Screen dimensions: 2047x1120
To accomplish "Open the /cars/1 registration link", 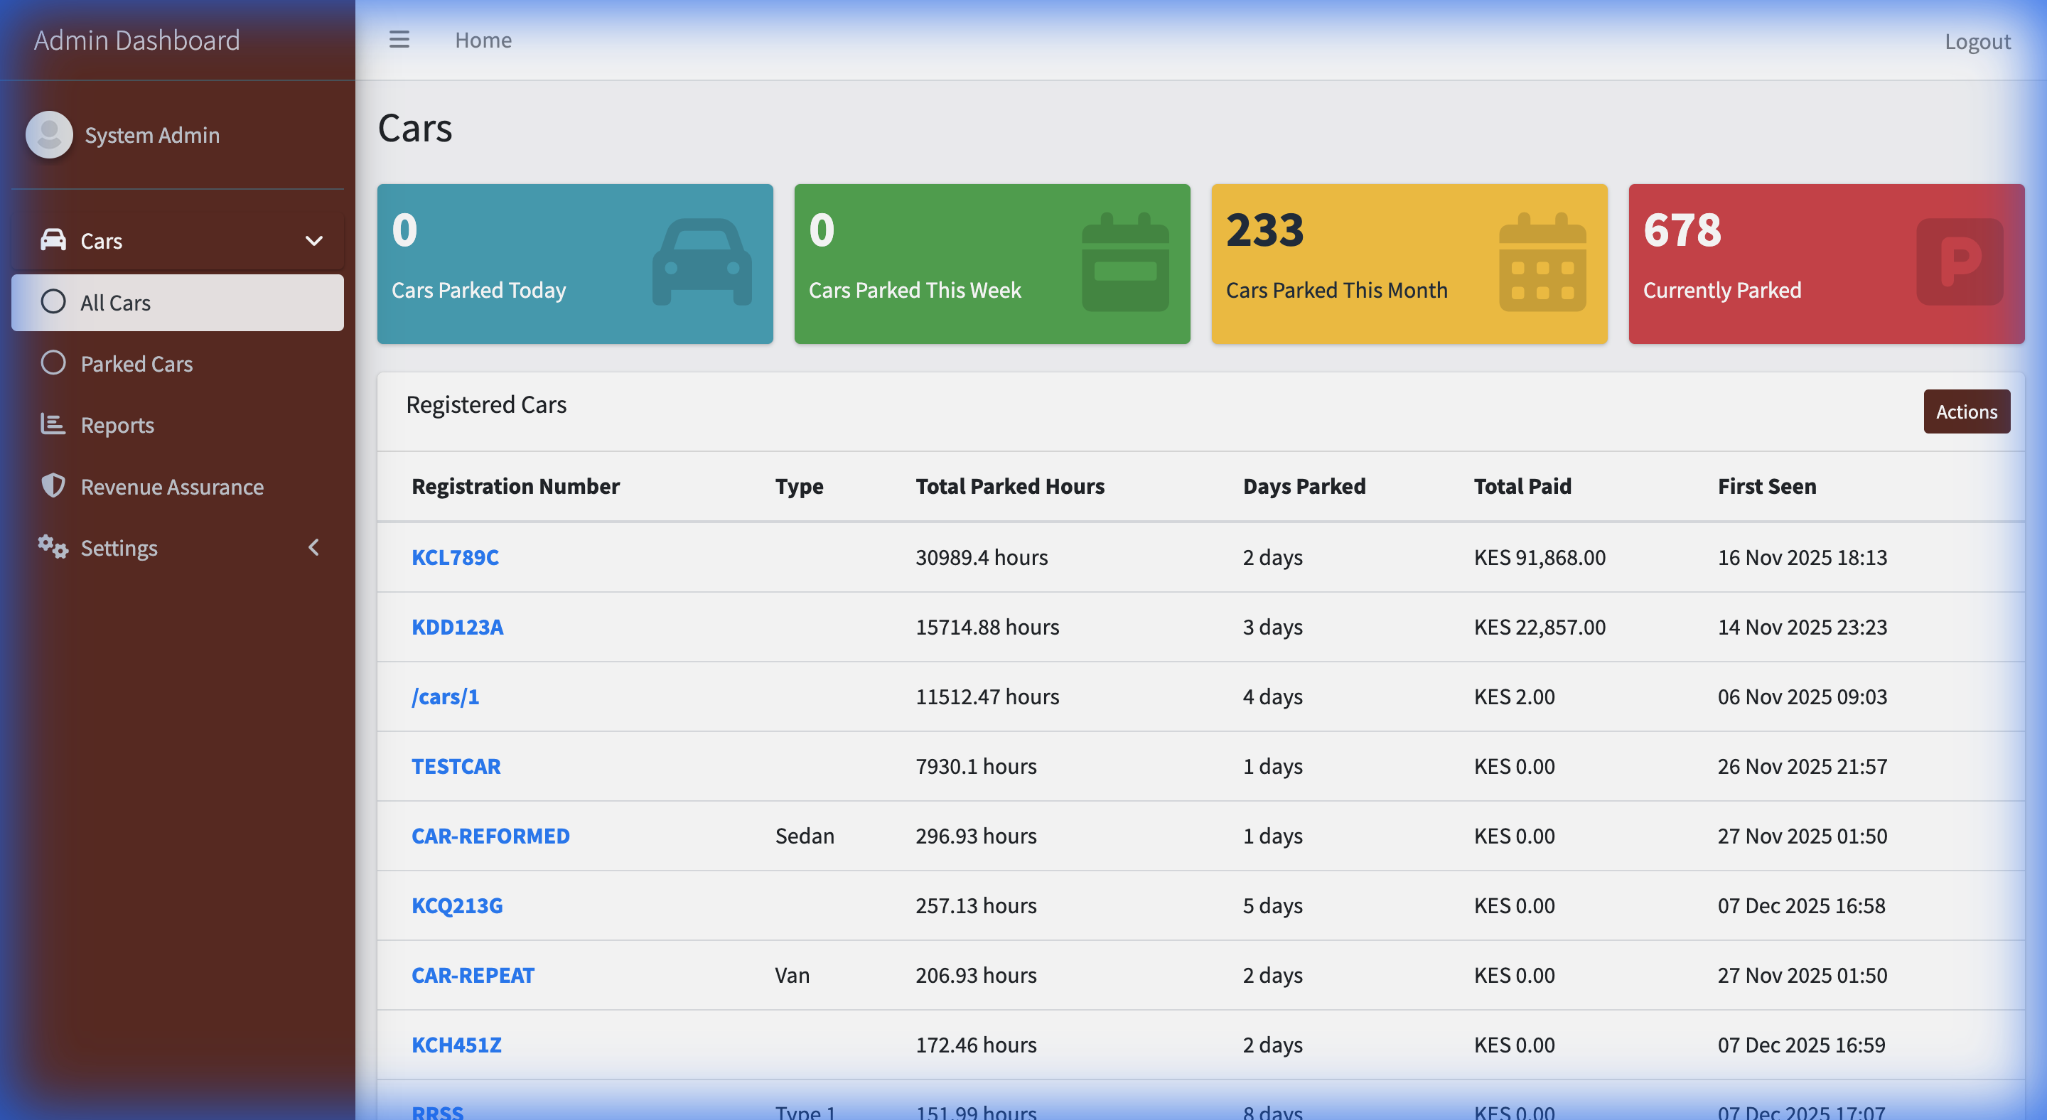I will 445,696.
